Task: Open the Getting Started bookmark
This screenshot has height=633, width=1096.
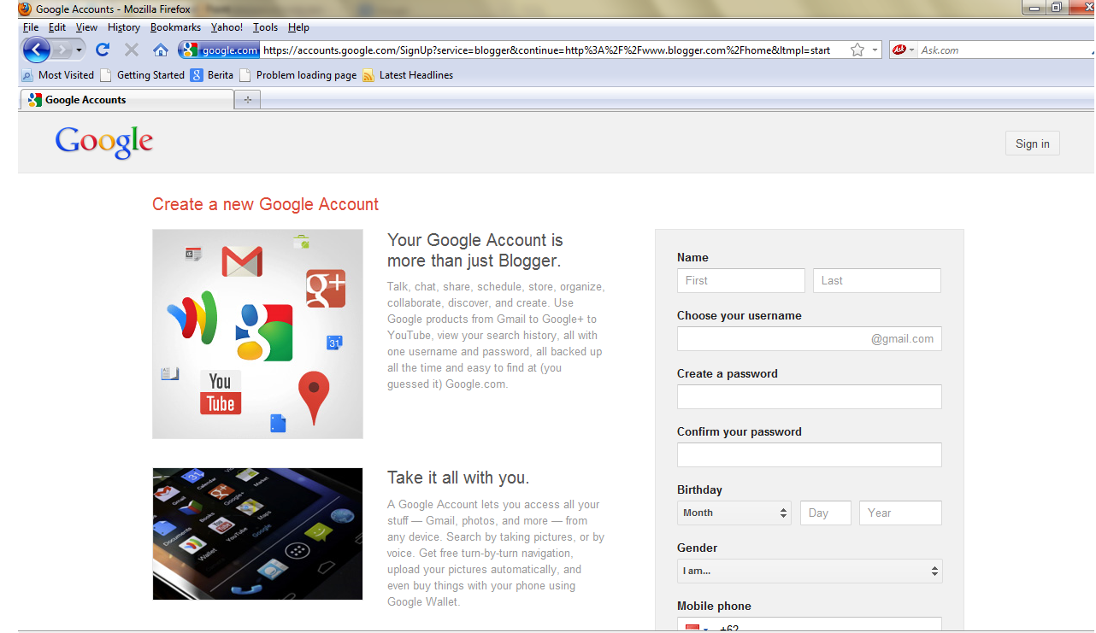Action: coord(142,75)
